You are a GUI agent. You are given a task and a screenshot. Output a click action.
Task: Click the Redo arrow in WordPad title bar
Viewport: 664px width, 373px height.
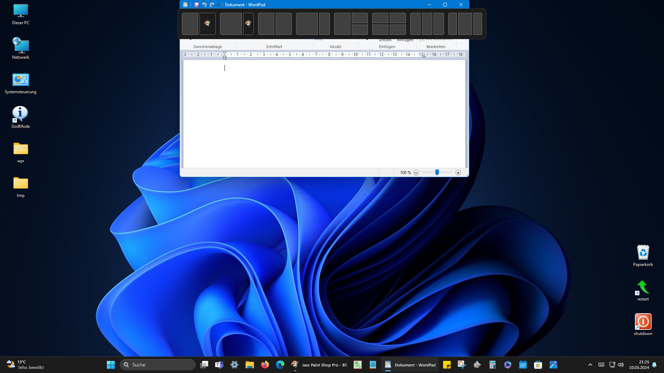[x=212, y=5]
